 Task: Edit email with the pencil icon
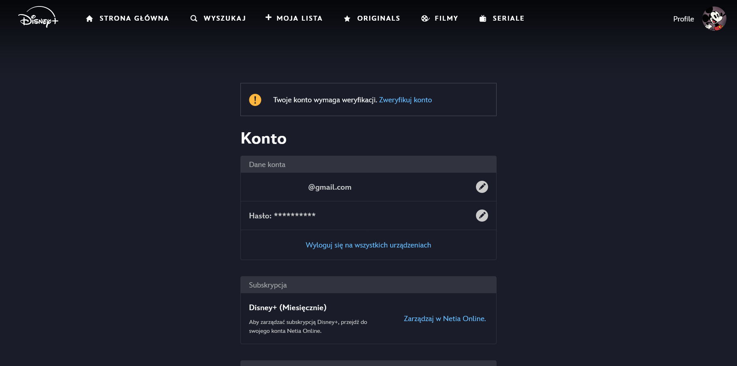(482, 187)
